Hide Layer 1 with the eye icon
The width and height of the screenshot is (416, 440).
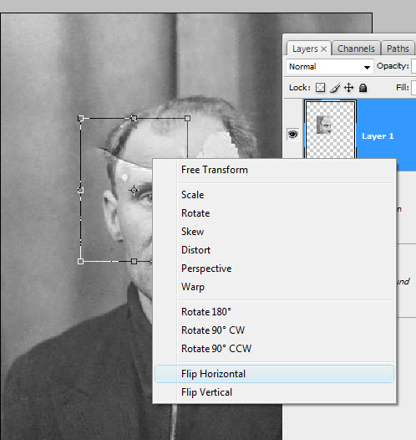(292, 135)
